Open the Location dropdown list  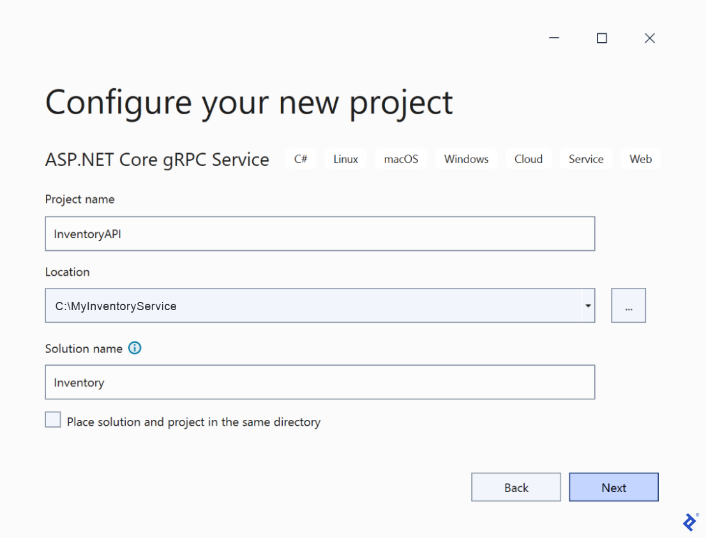[x=587, y=305]
